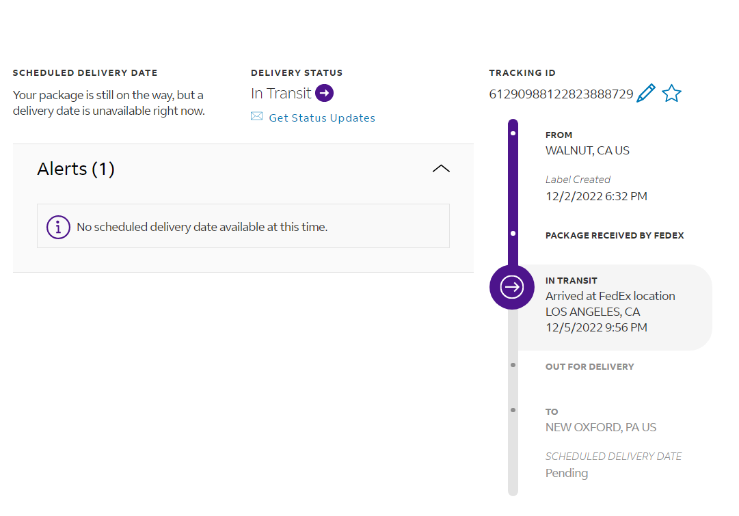Click the NEW OXFORD, PA US destination text
The image size is (739, 516).
[600, 427]
